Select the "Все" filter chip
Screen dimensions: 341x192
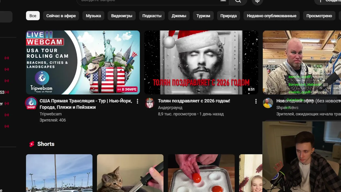[33, 16]
